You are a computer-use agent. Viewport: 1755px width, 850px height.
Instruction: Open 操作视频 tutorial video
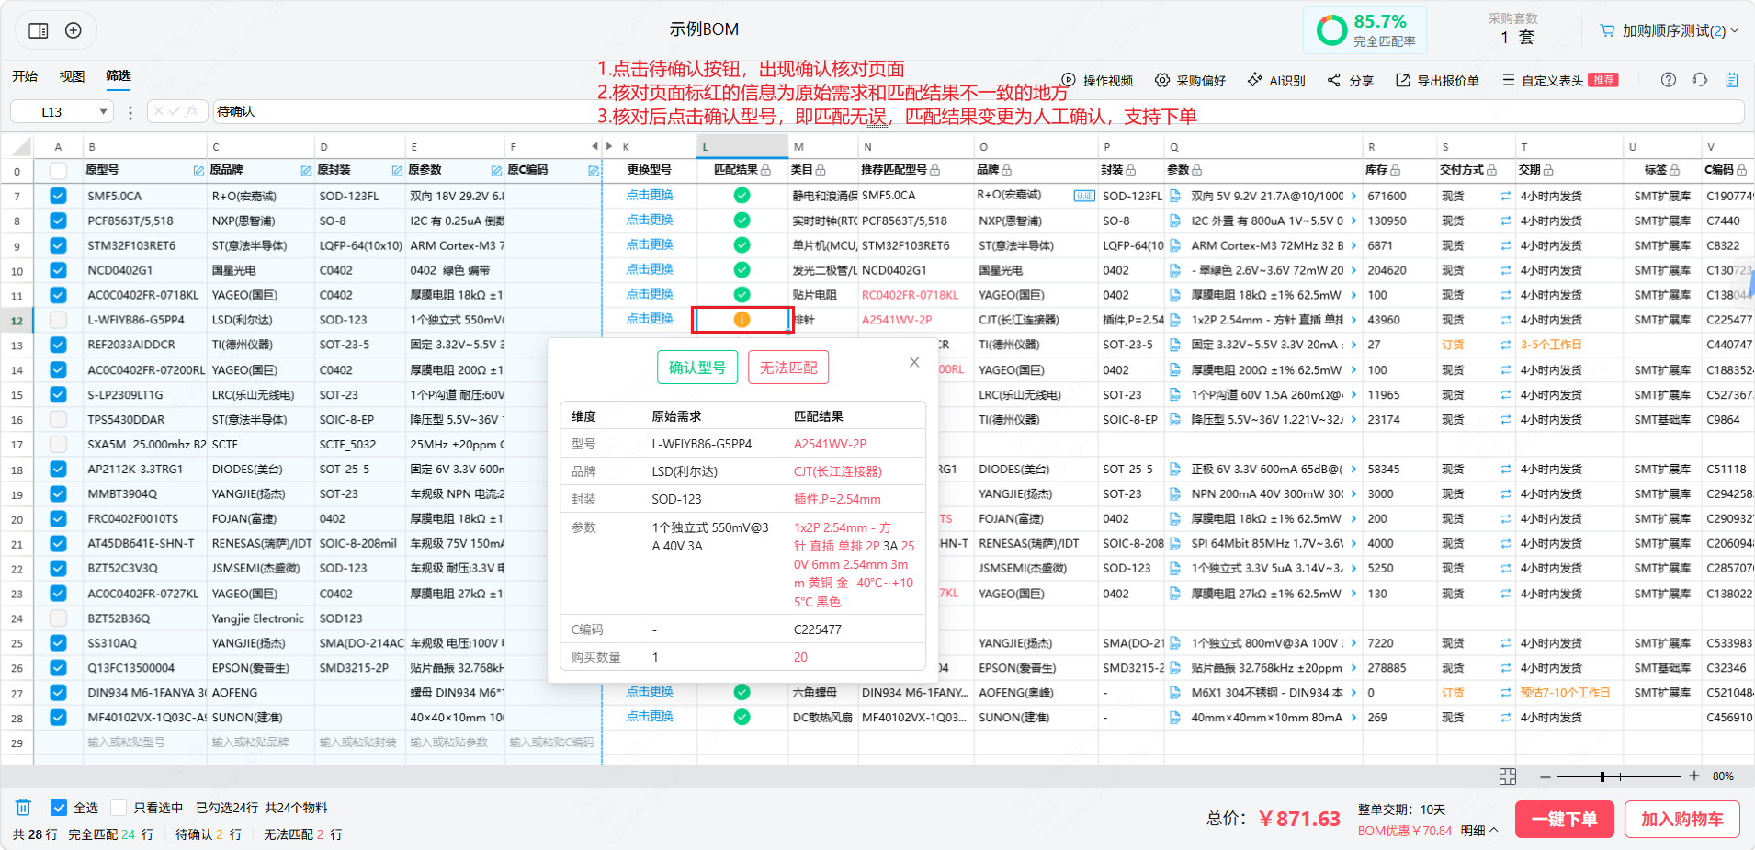pyautogui.click(x=1098, y=81)
